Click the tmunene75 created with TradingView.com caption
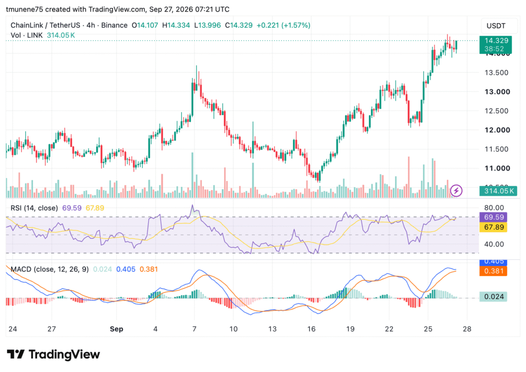Viewport: 526px width, 372px height. [118, 9]
